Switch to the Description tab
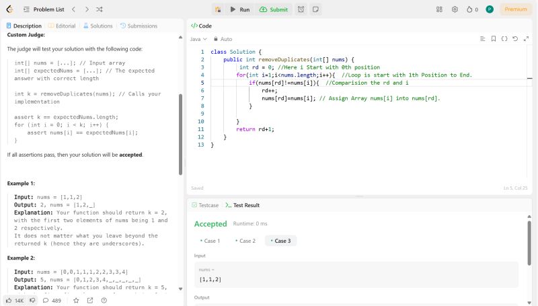The height and width of the screenshot is (306, 538). tap(24, 26)
